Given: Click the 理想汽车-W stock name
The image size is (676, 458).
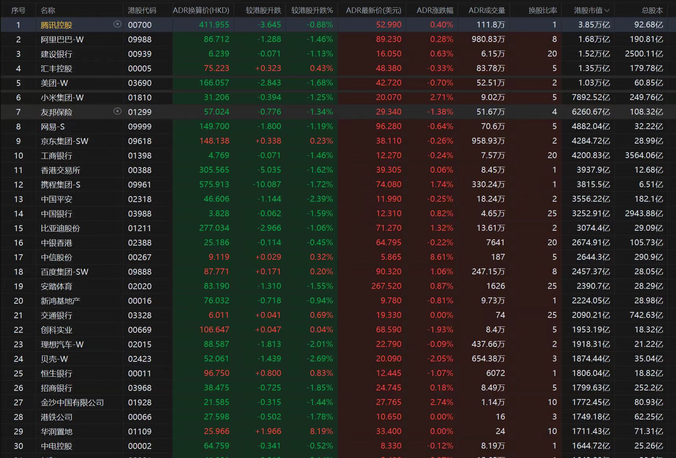Looking at the screenshot, I should (x=62, y=345).
